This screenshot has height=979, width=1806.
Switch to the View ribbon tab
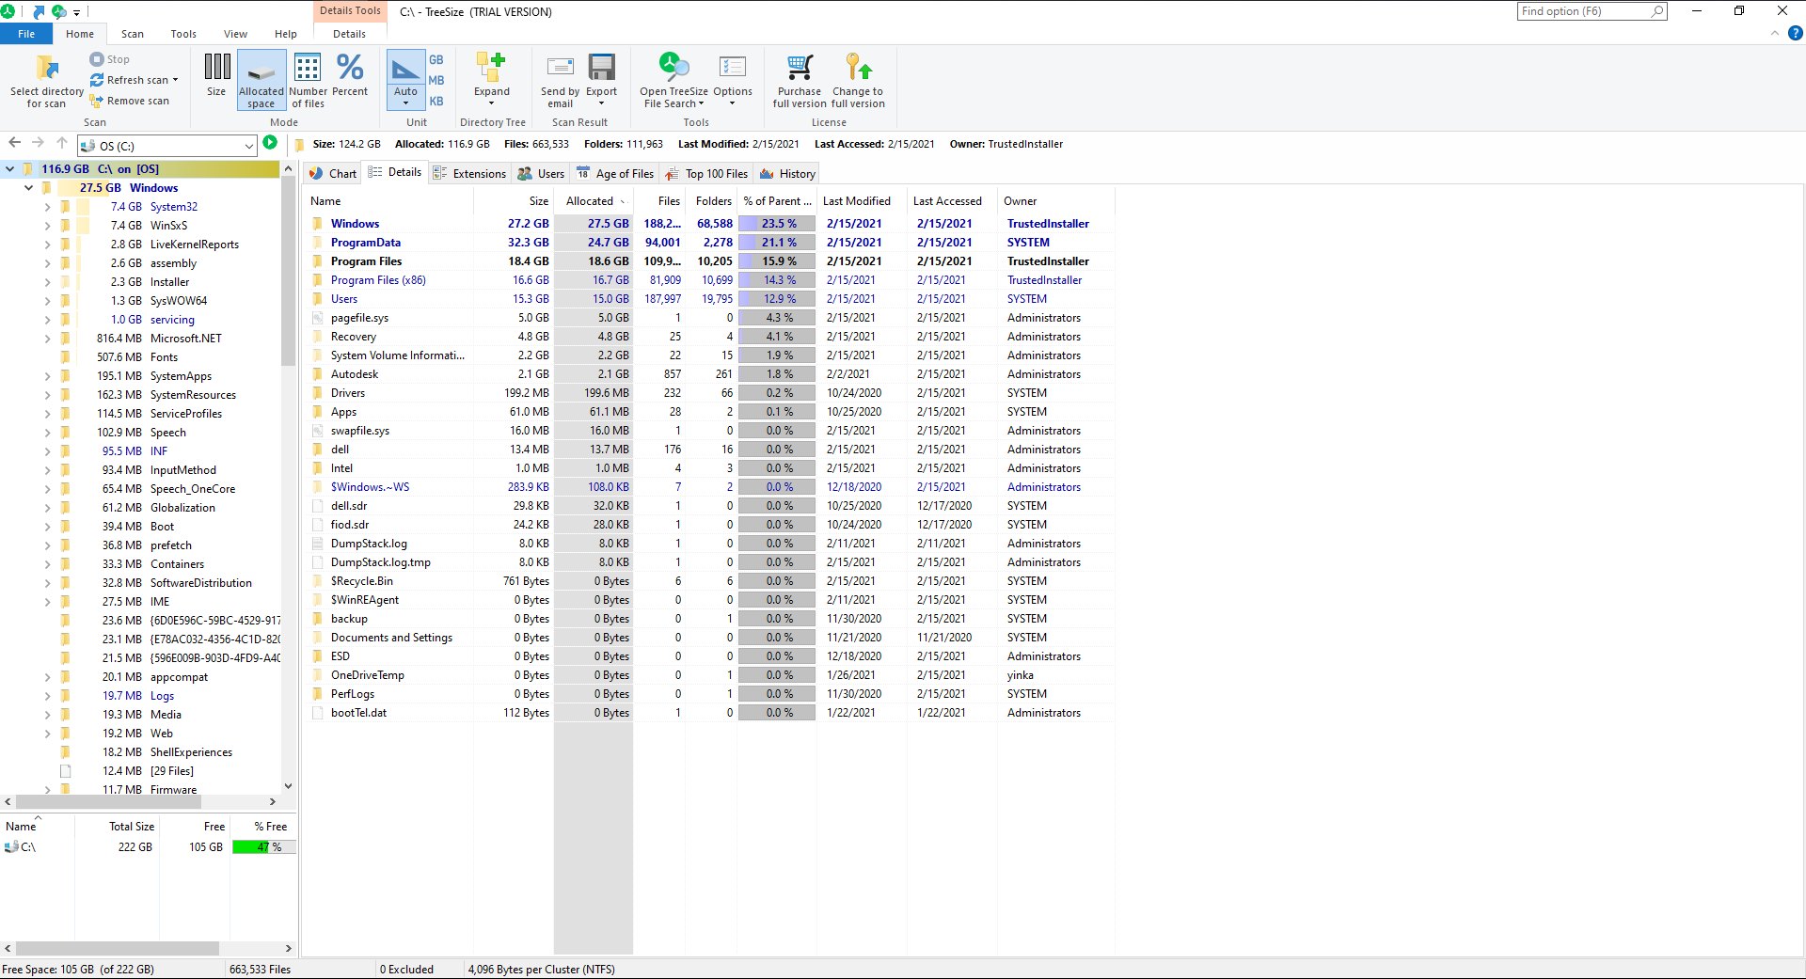235,34
